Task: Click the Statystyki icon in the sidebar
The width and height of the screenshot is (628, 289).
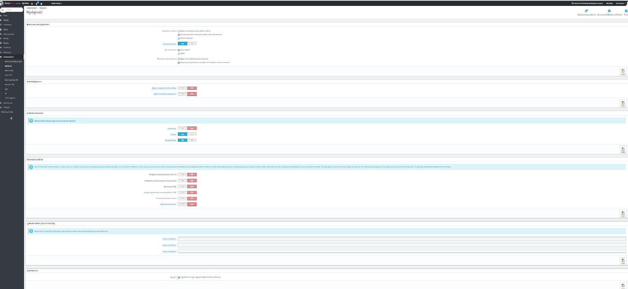Action: 1,107
